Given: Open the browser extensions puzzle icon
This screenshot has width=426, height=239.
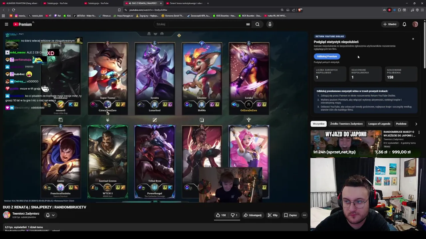Looking at the screenshot, I should point(399,10).
